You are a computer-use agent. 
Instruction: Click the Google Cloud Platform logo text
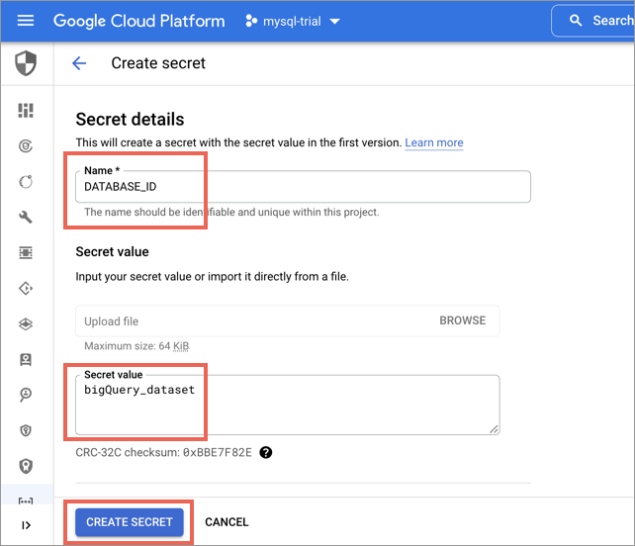coord(138,21)
